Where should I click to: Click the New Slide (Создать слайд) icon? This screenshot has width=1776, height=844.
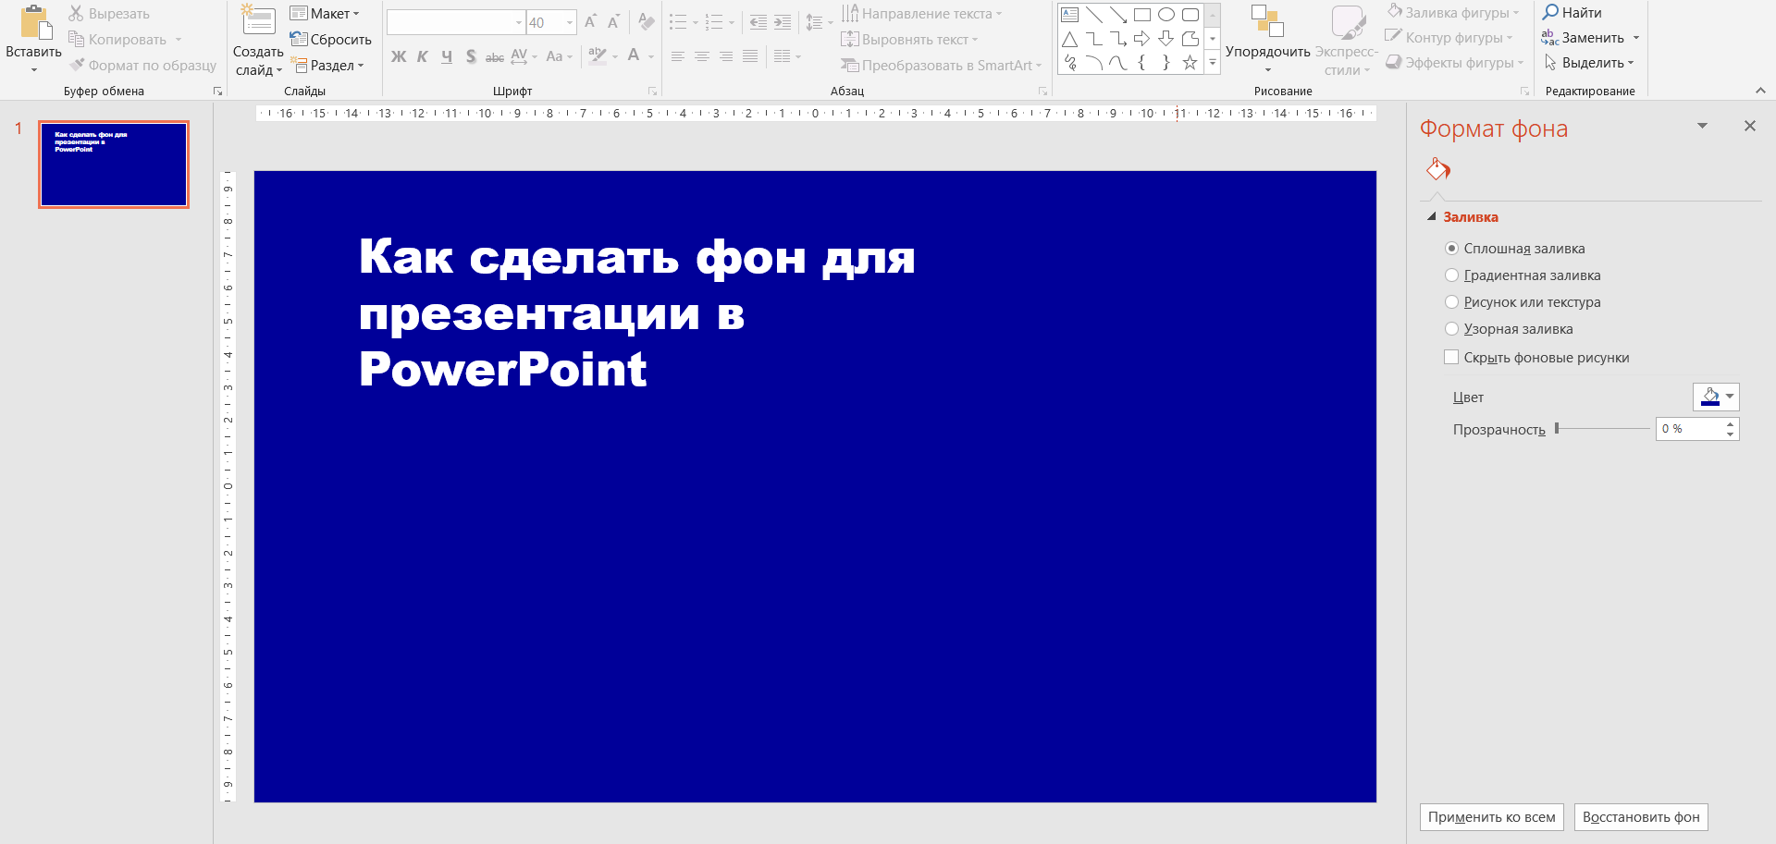tap(258, 22)
